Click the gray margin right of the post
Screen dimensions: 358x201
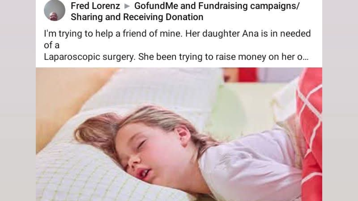[340, 100]
